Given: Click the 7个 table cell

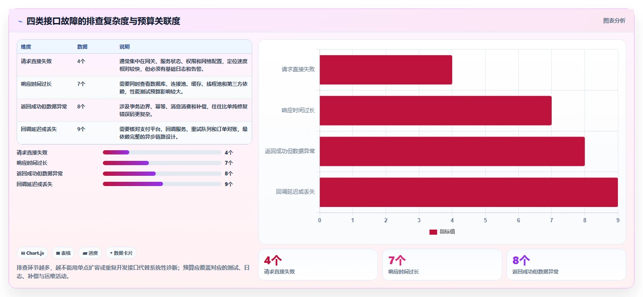Looking at the screenshot, I should tap(81, 84).
